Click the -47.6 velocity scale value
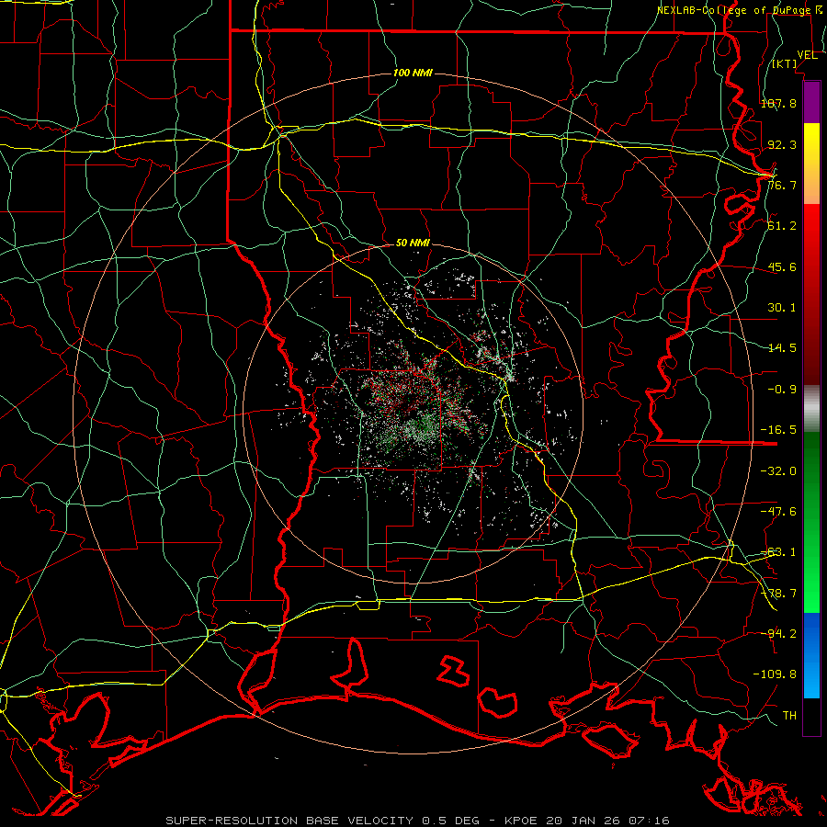Screen dimensions: 827x827 778,512
